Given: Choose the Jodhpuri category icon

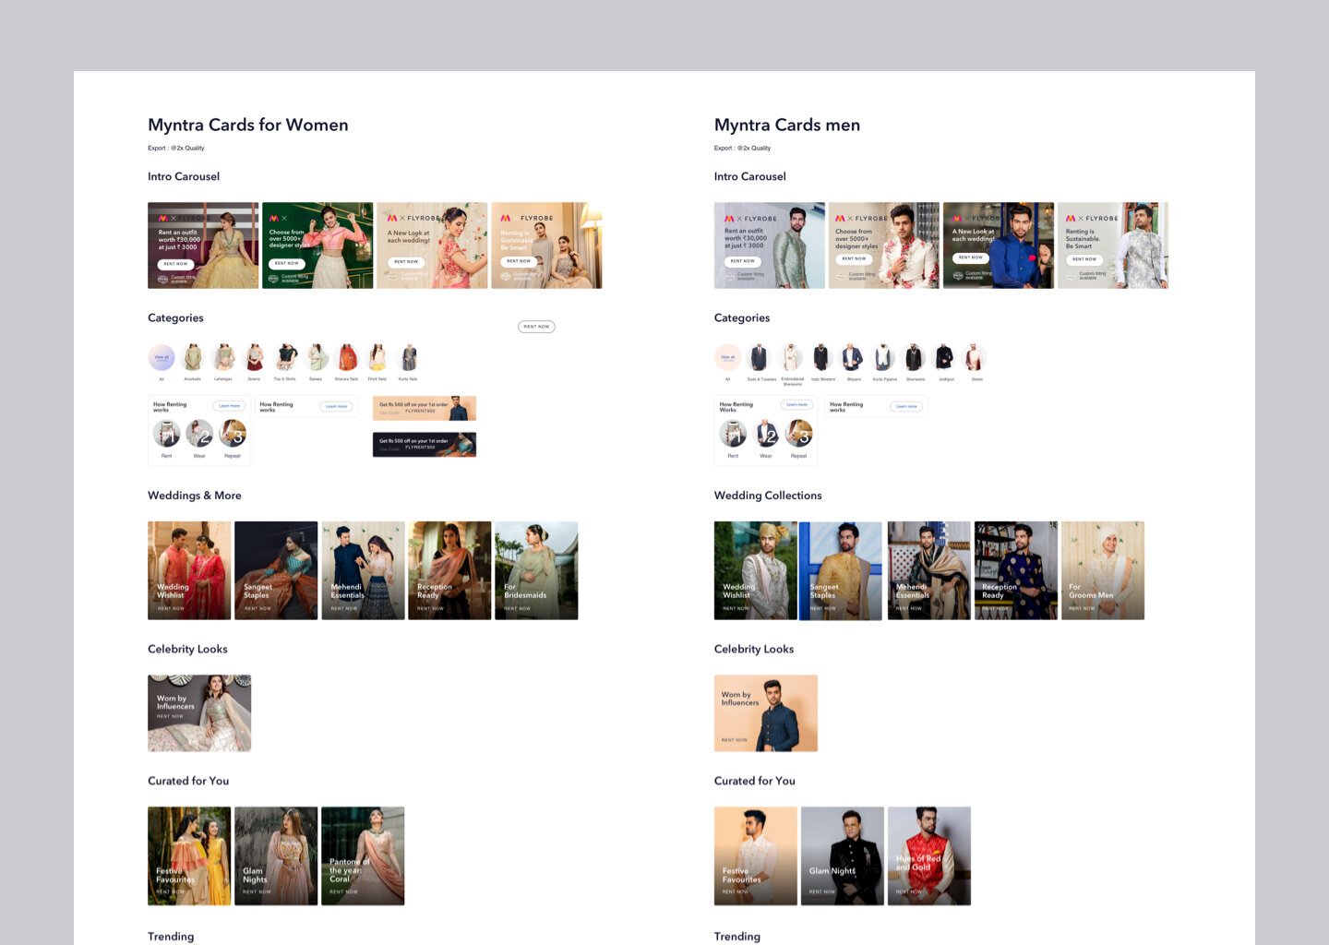Looking at the screenshot, I should coord(945,357).
